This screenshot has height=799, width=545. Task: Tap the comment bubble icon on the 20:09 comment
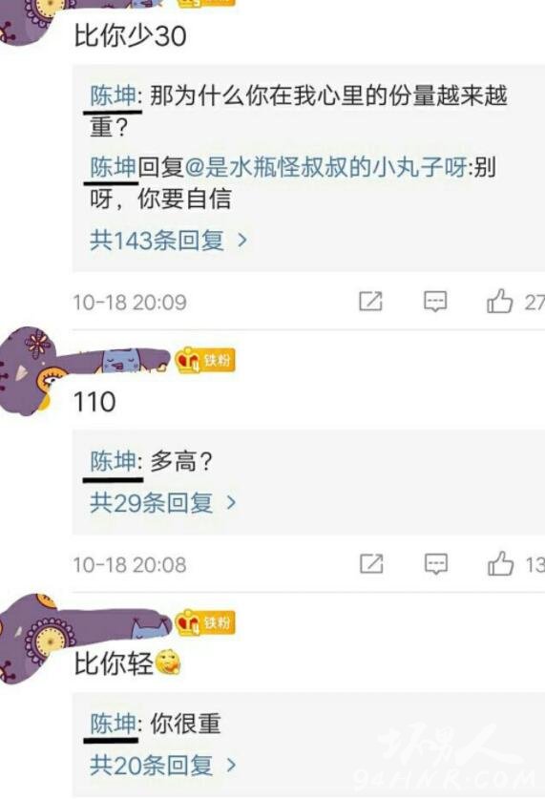[x=435, y=301]
